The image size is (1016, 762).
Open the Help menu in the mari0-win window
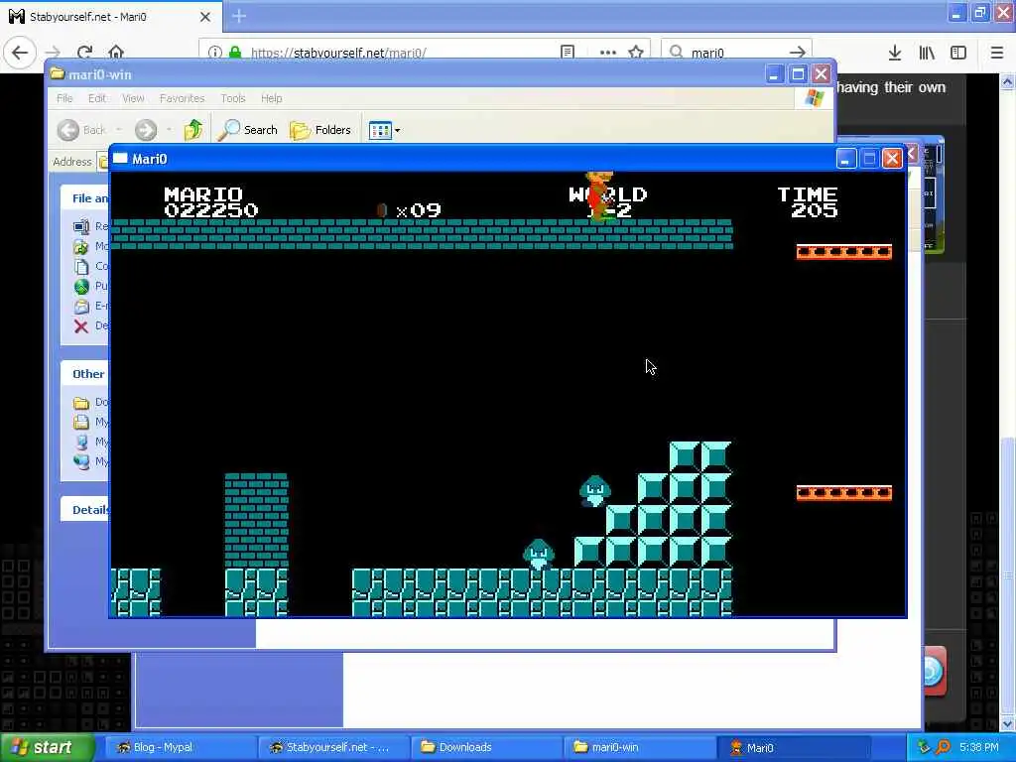point(272,98)
